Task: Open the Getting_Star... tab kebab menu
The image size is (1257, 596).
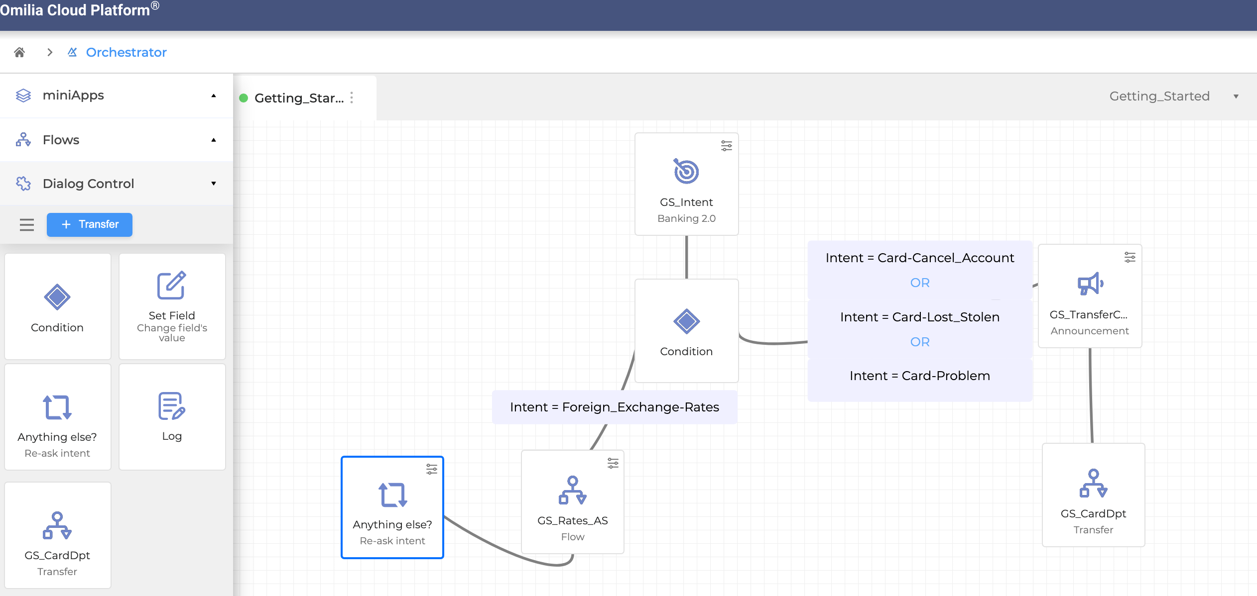Action: (352, 98)
